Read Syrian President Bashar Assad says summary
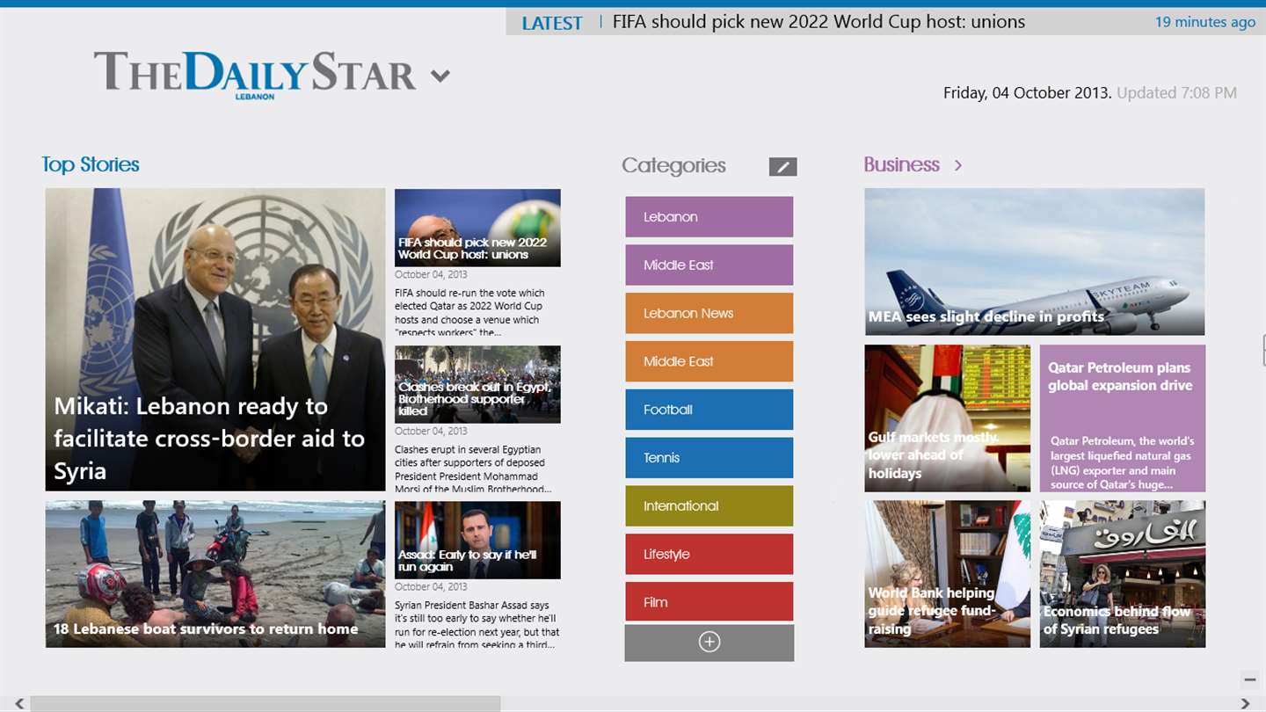 (477, 625)
